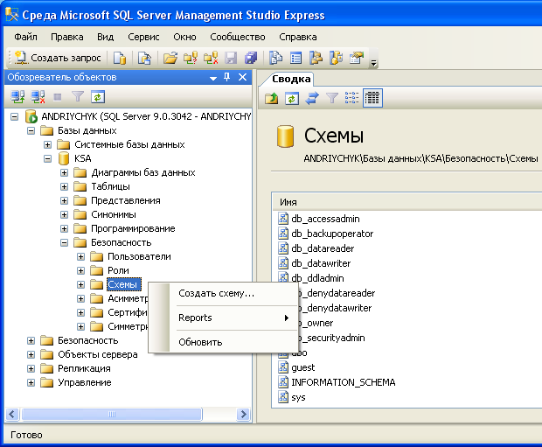Click Stop icon in Object Explorer

[x=58, y=97]
